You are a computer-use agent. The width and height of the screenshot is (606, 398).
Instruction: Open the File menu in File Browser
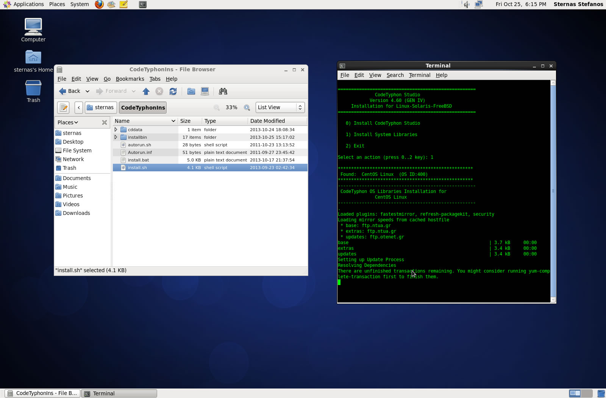tap(62, 79)
